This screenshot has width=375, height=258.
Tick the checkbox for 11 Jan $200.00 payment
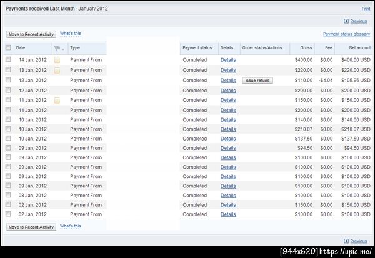click(x=8, y=110)
